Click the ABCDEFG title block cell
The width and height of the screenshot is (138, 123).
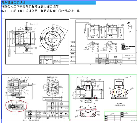pos(129,55)
